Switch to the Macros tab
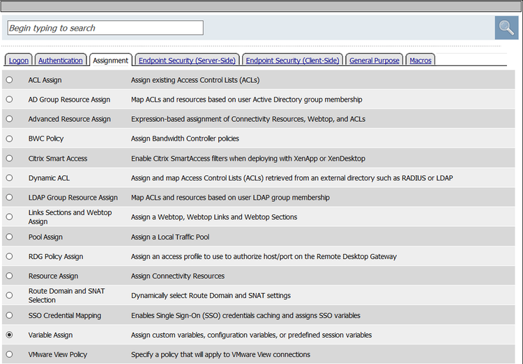The width and height of the screenshot is (523, 364). pos(420,61)
